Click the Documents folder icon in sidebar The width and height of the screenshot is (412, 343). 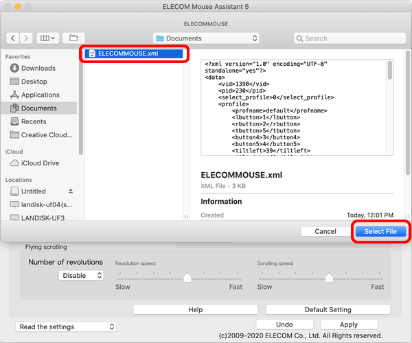tap(14, 108)
